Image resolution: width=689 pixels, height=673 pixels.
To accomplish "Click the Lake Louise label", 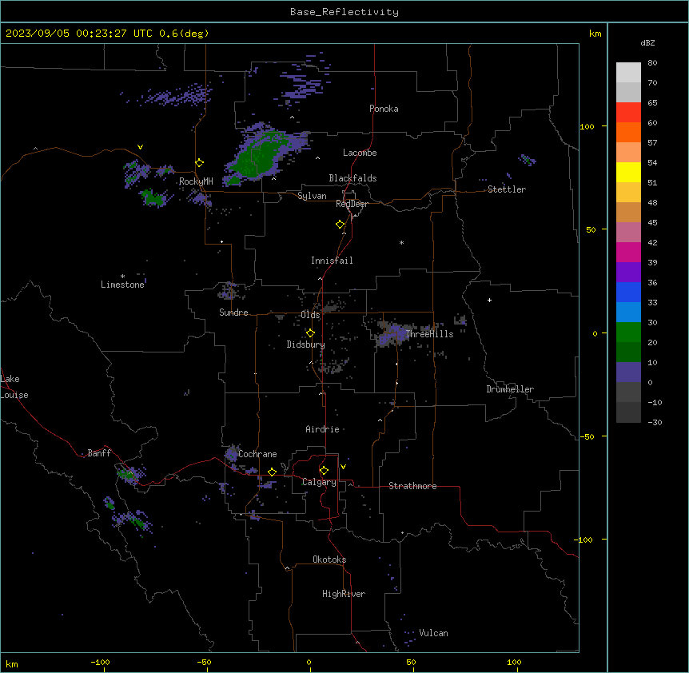I will pos(14,387).
